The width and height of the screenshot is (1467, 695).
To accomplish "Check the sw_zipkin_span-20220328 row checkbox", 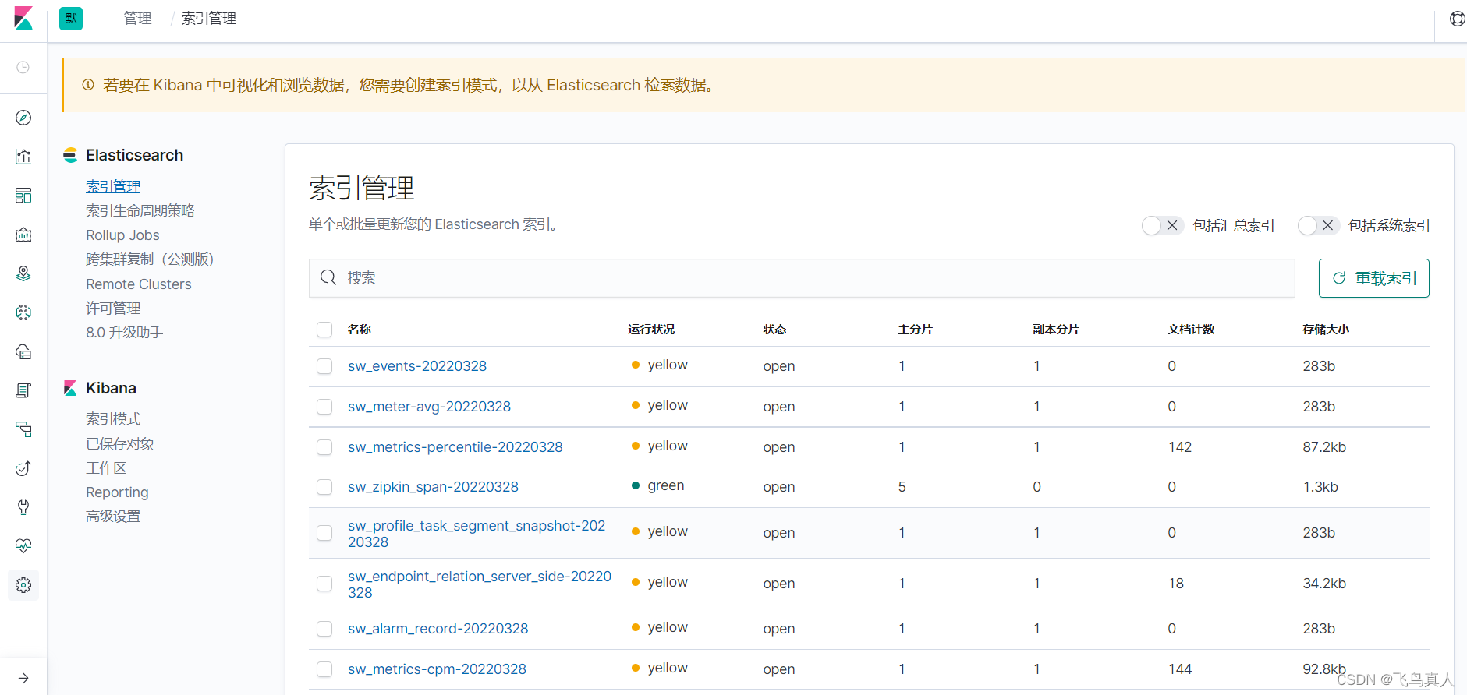I will coord(324,487).
